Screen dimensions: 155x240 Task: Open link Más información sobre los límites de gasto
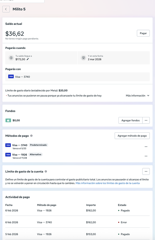click(x=108, y=183)
